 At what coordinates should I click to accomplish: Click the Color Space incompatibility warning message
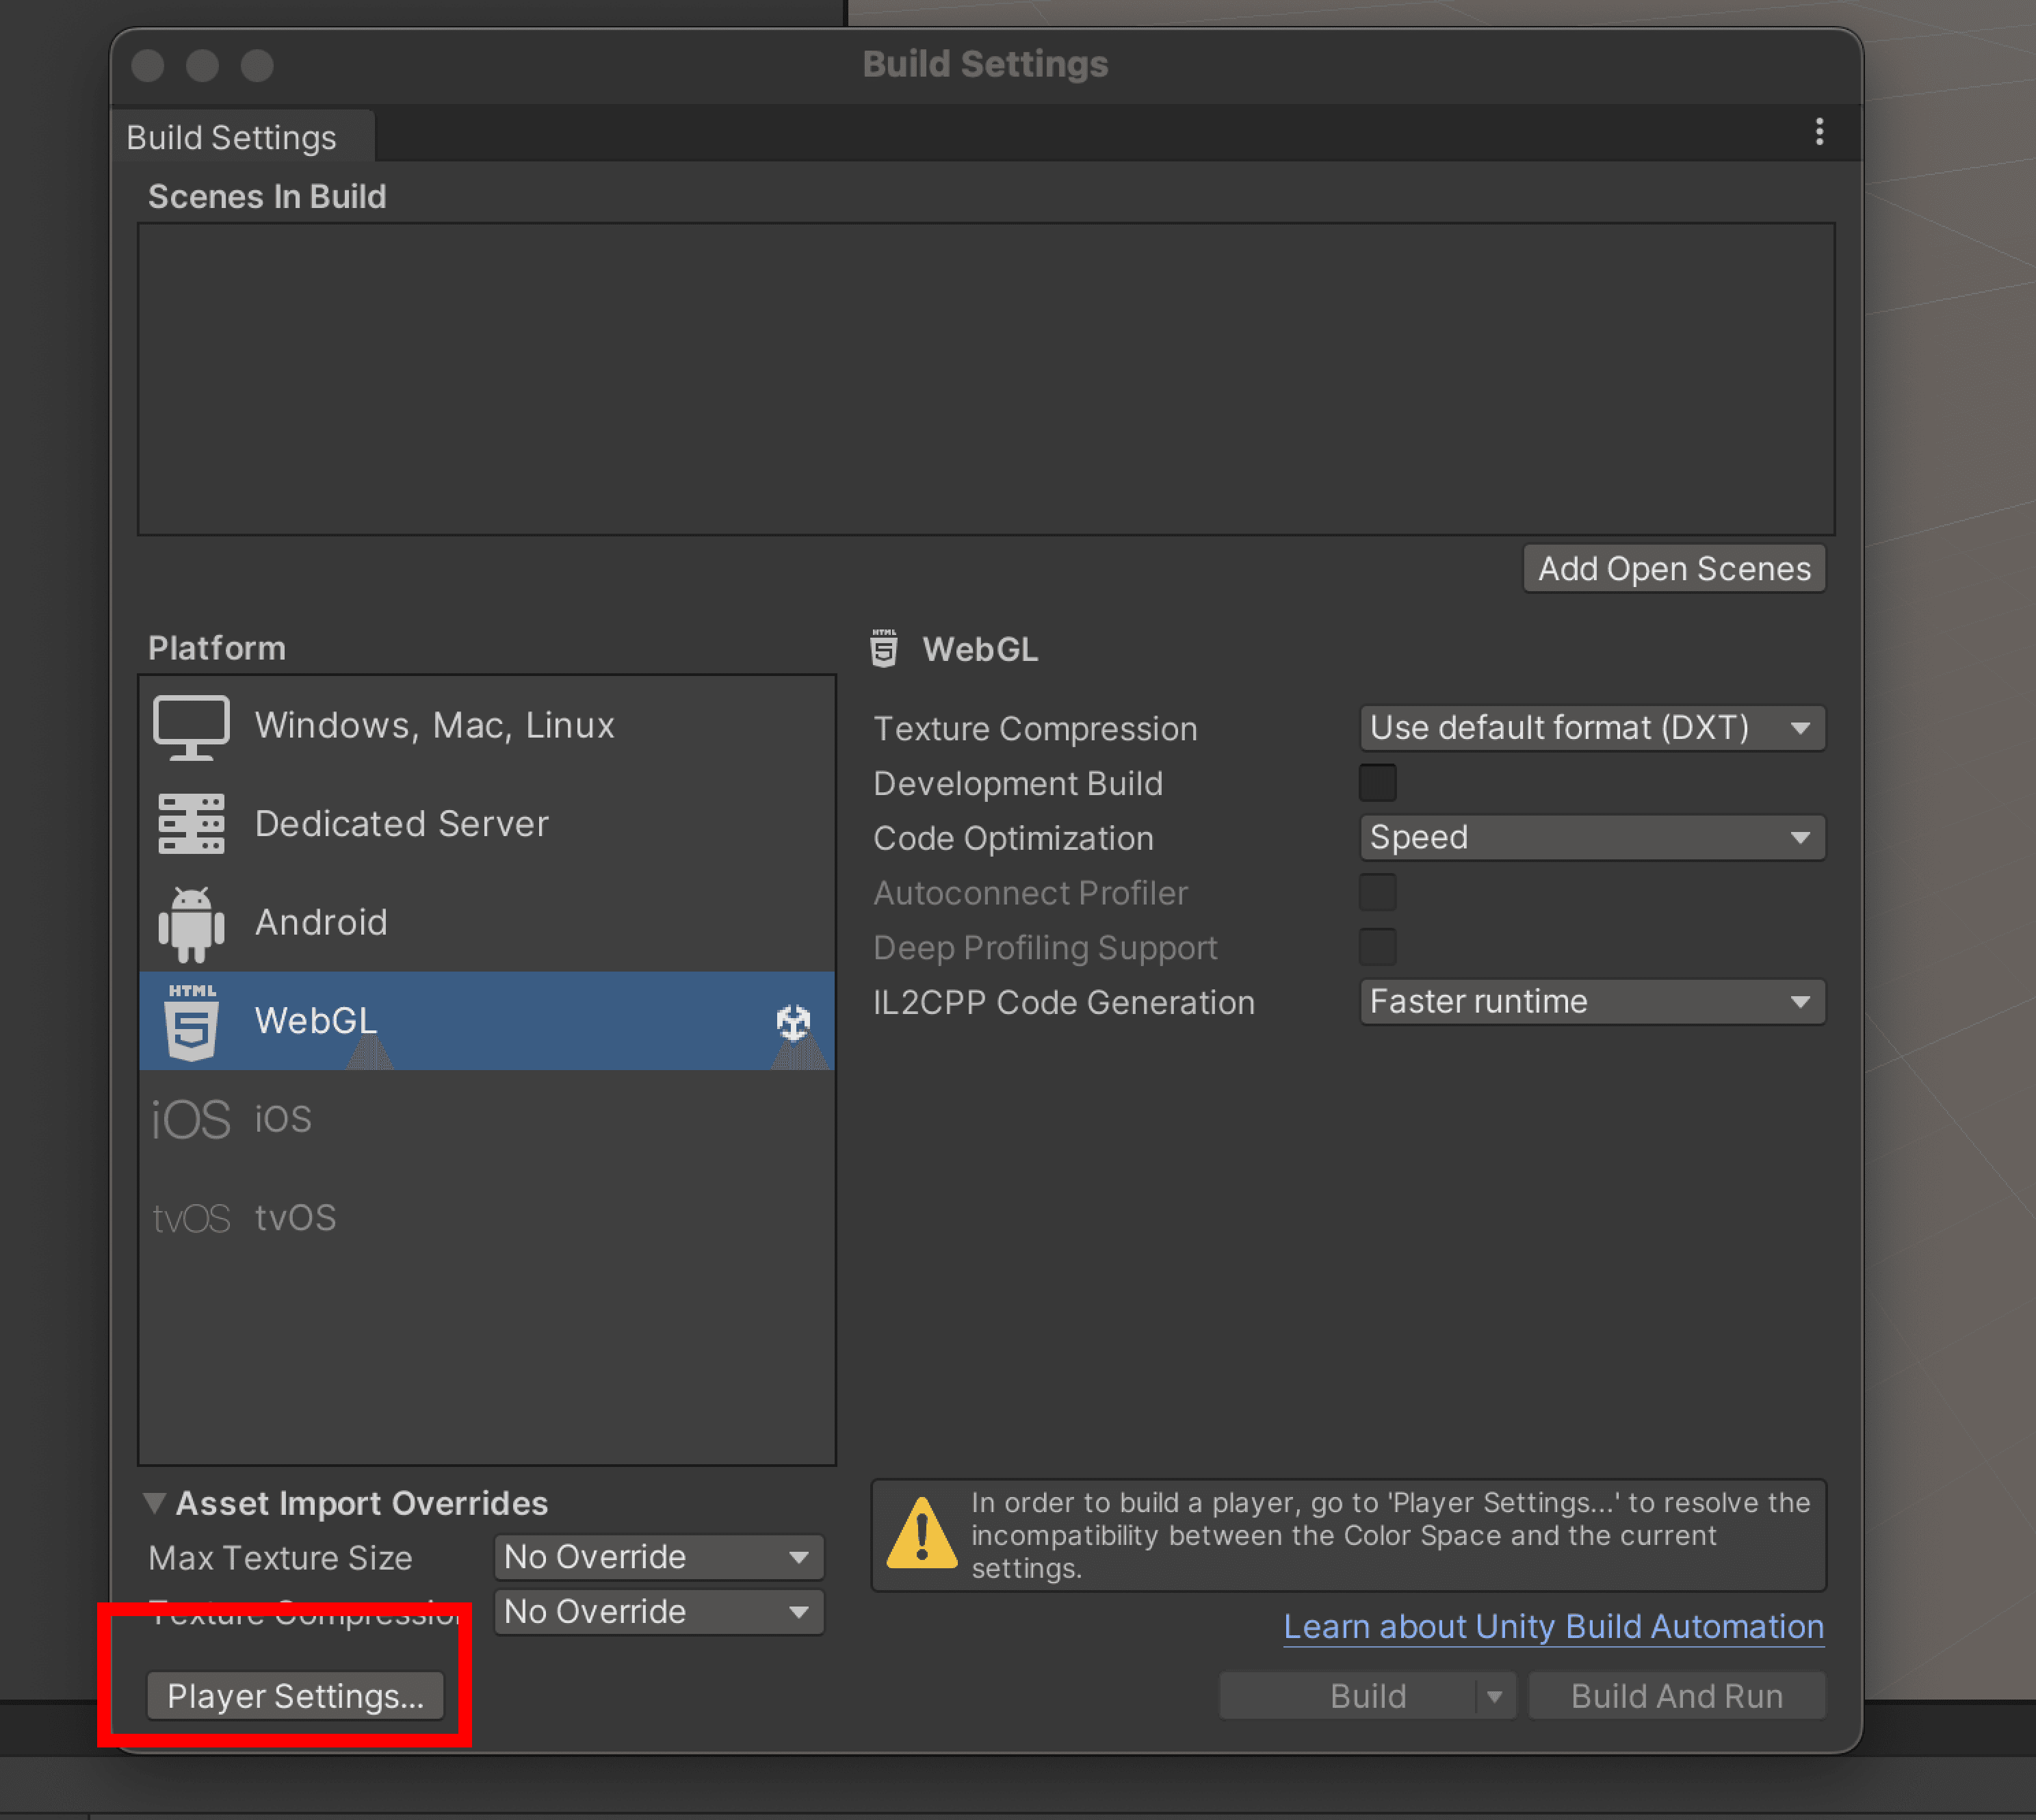1390,1535
